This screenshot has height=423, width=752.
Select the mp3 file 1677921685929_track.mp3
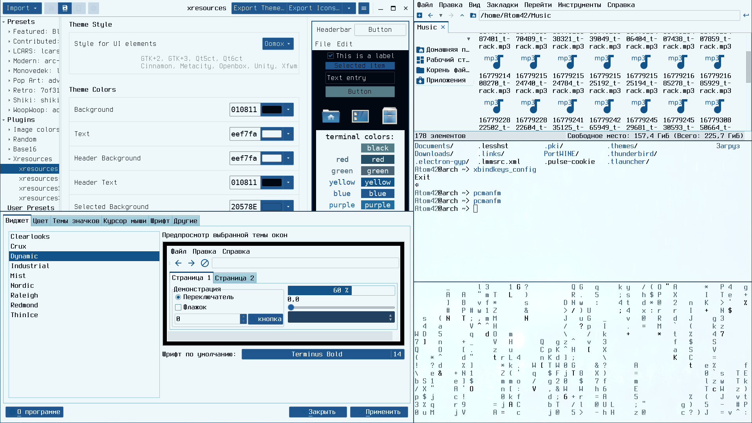coord(715,74)
